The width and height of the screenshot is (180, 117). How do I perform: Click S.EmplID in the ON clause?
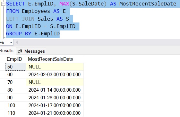click(63, 26)
